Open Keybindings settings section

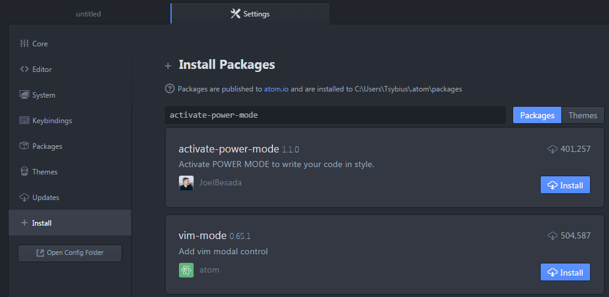tap(70, 121)
